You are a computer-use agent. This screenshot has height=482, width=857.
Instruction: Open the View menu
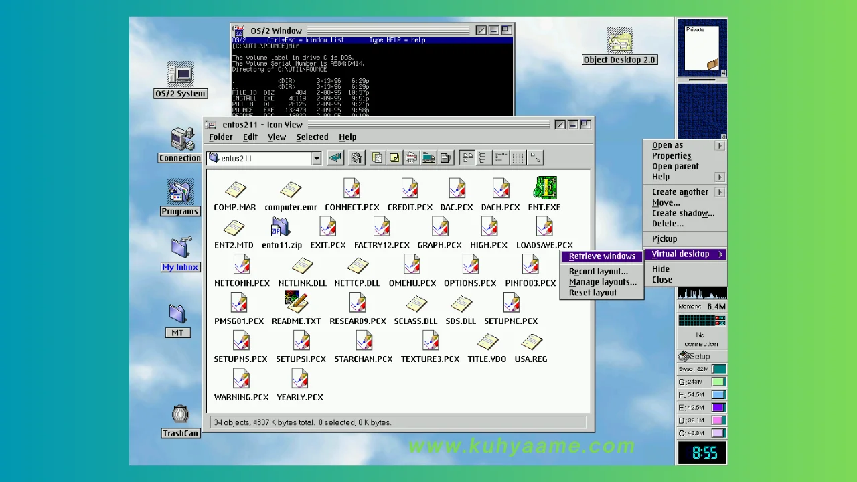coord(277,137)
